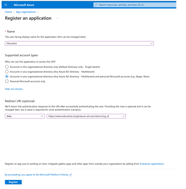The width and height of the screenshot is (186, 189).
Task: Choose Personal Microsoft accounts only radio
Action: [x=7, y=81]
